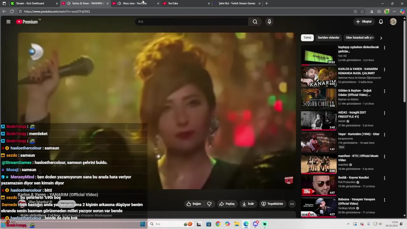
Task: Open the account avatar menu
Action: (393, 22)
